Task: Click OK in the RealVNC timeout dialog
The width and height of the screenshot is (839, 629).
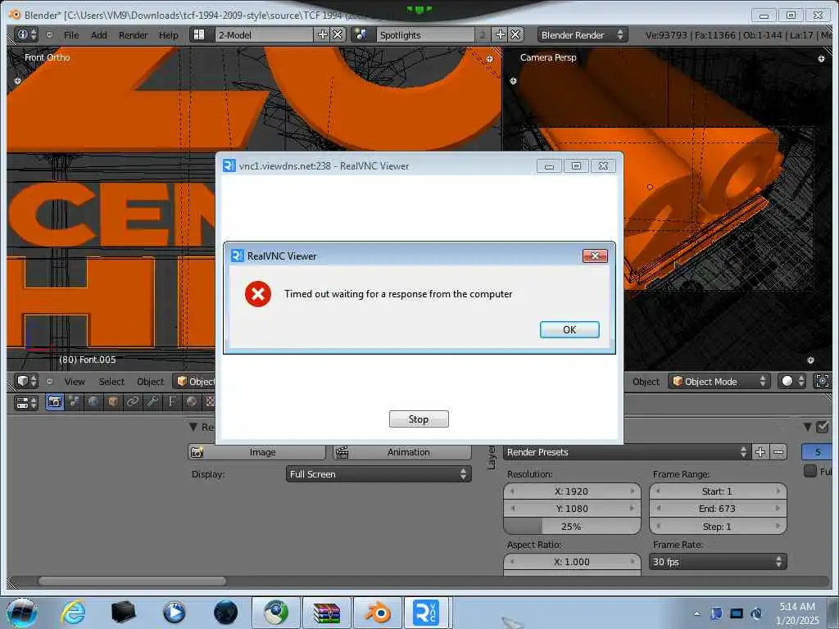Action: [x=569, y=330]
